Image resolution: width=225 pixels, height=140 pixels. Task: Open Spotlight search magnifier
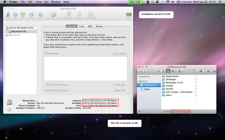(220, 2)
